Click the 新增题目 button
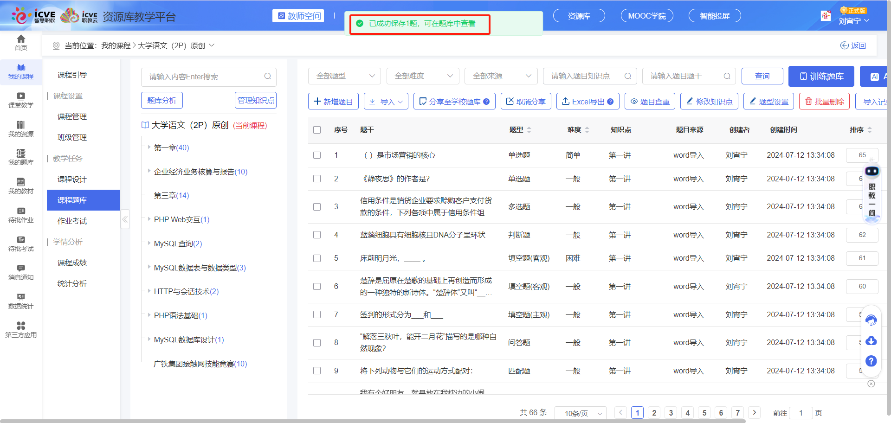Viewport: 891px width, 423px height. pos(333,101)
